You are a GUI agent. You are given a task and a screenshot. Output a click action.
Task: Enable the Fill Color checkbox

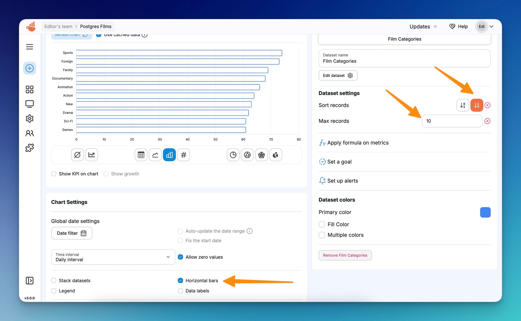click(x=322, y=224)
